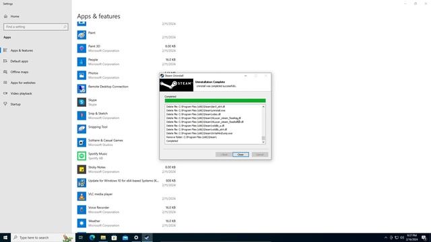Image resolution: width=431 pixels, height=242 pixels.
Task: Open Video playback settings page
Action: pyautogui.click(x=21, y=93)
